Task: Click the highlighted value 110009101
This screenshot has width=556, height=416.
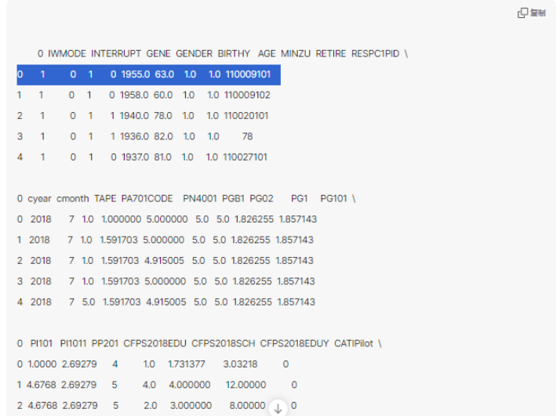Action: tap(249, 74)
